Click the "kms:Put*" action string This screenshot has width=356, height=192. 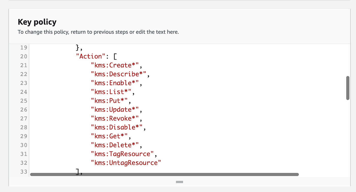pyautogui.click(x=110, y=101)
